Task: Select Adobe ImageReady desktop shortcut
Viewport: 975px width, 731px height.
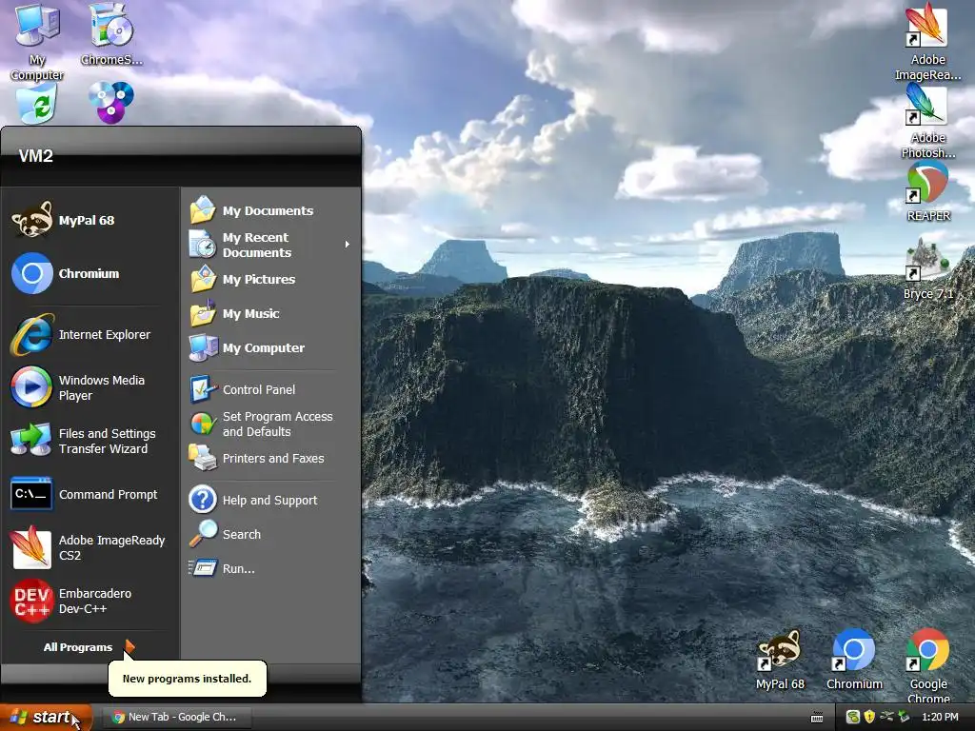Action: coord(927,42)
